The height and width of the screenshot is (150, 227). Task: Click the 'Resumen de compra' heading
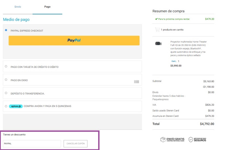point(168,11)
